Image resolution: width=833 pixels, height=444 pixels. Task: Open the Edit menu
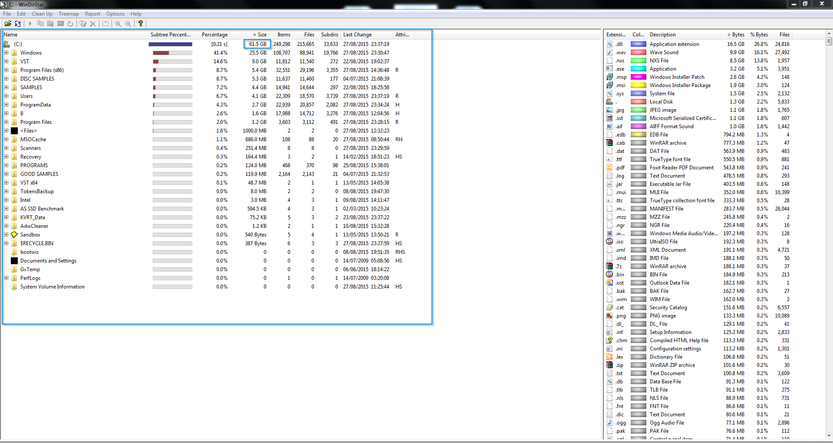pos(21,14)
